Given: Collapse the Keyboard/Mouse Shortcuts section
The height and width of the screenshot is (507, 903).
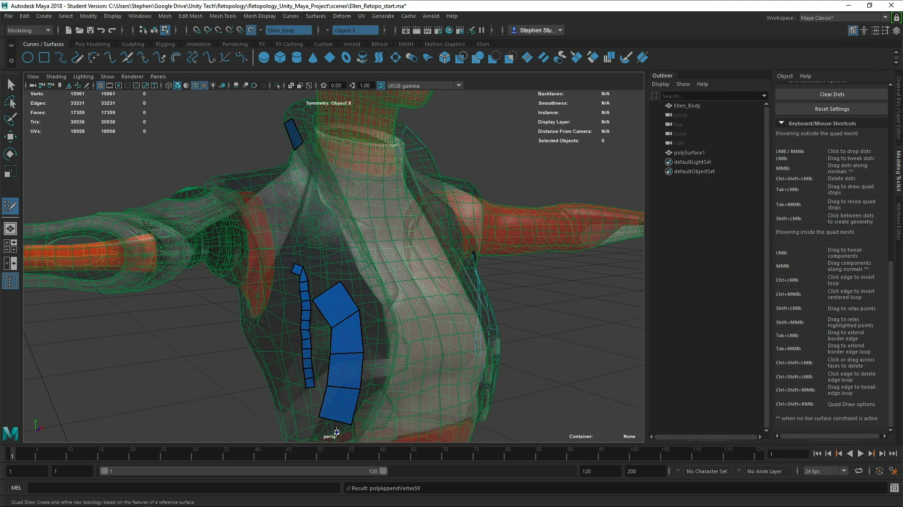Looking at the screenshot, I should click(781, 123).
